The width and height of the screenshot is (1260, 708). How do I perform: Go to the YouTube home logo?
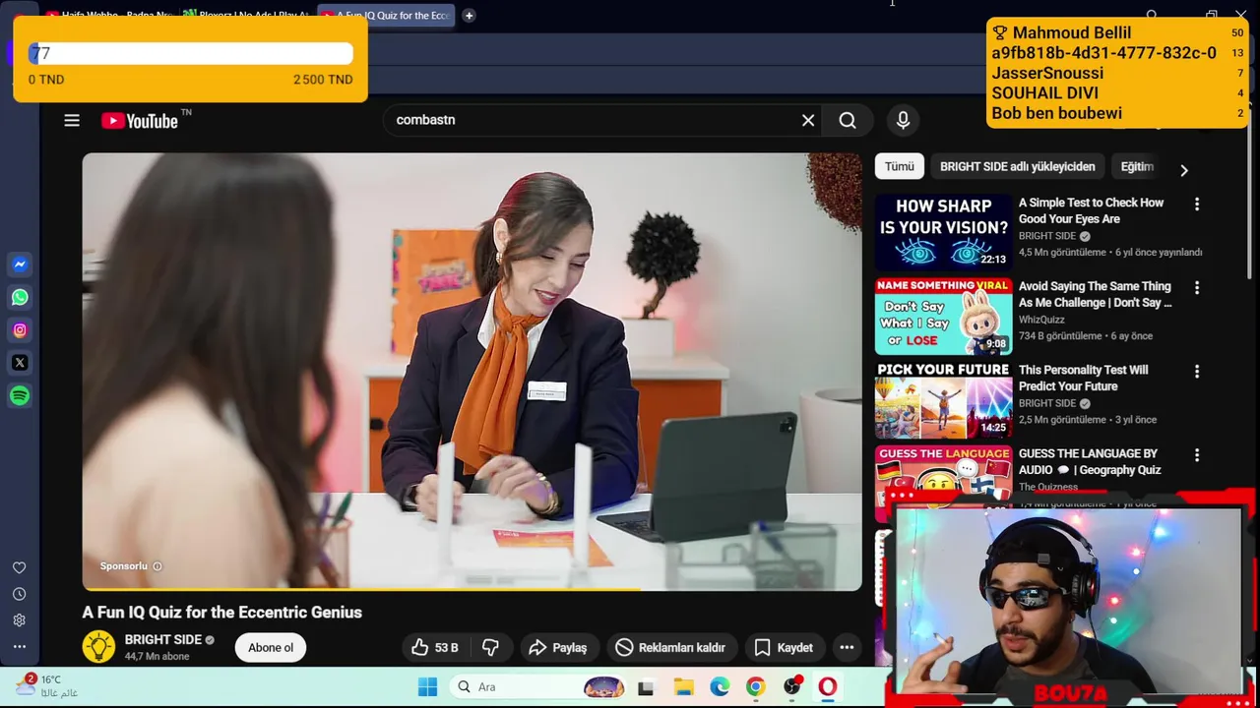(x=139, y=121)
